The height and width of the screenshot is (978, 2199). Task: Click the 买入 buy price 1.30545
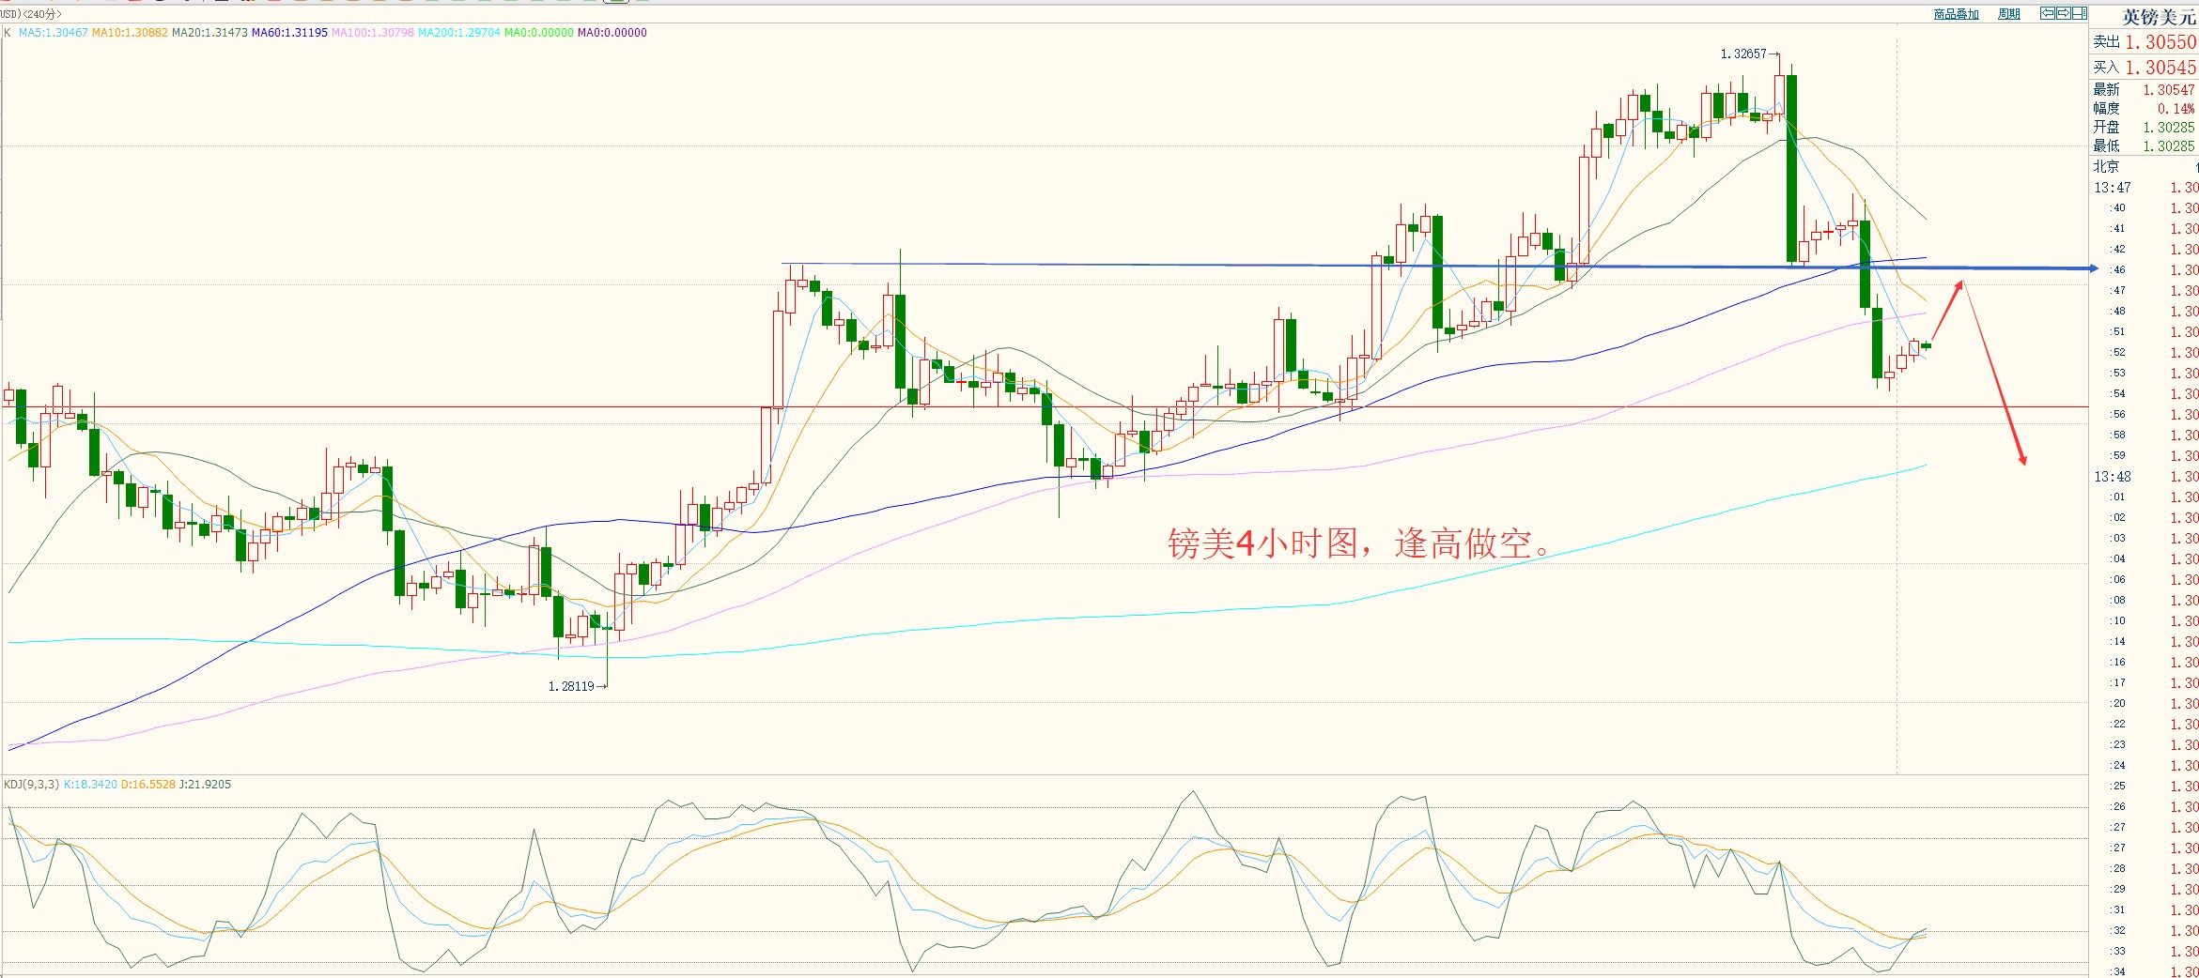(x=2160, y=68)
